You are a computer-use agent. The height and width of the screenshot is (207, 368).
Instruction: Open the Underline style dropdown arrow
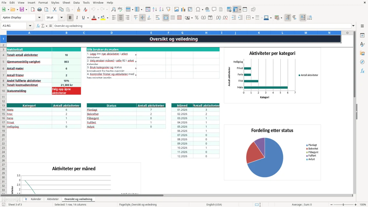point(88,18)
